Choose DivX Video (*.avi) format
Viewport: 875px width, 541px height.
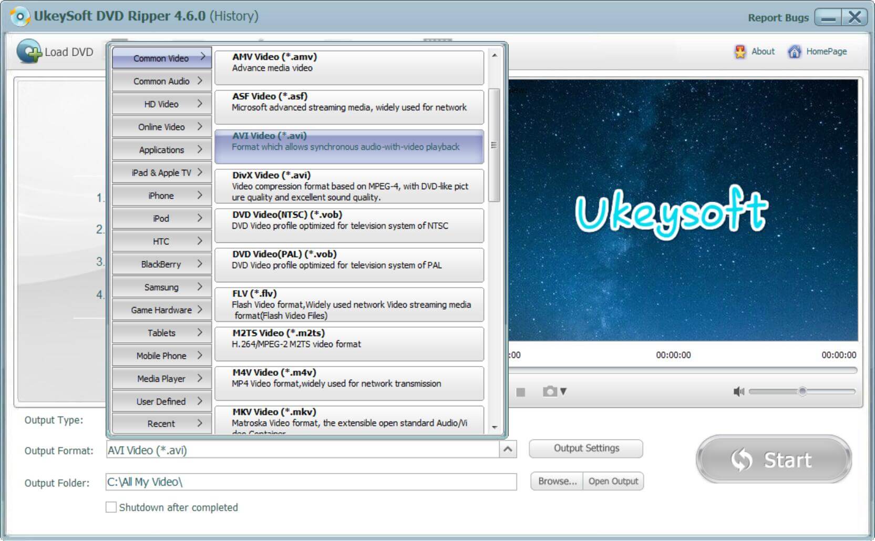pyautogui.click(x=349, y=186)
